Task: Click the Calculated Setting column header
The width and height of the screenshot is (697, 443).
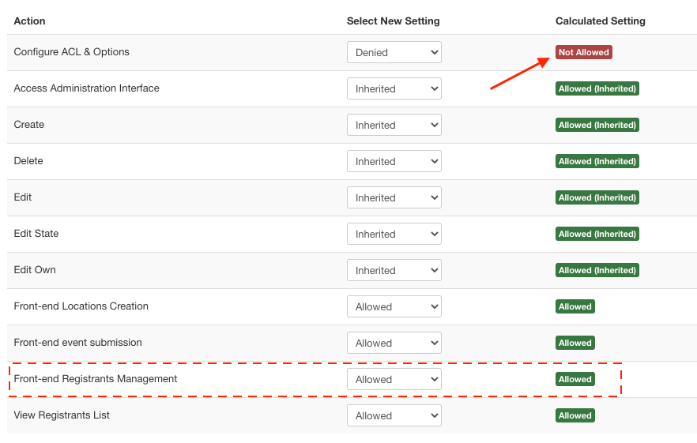Action: tap(600, 21)
